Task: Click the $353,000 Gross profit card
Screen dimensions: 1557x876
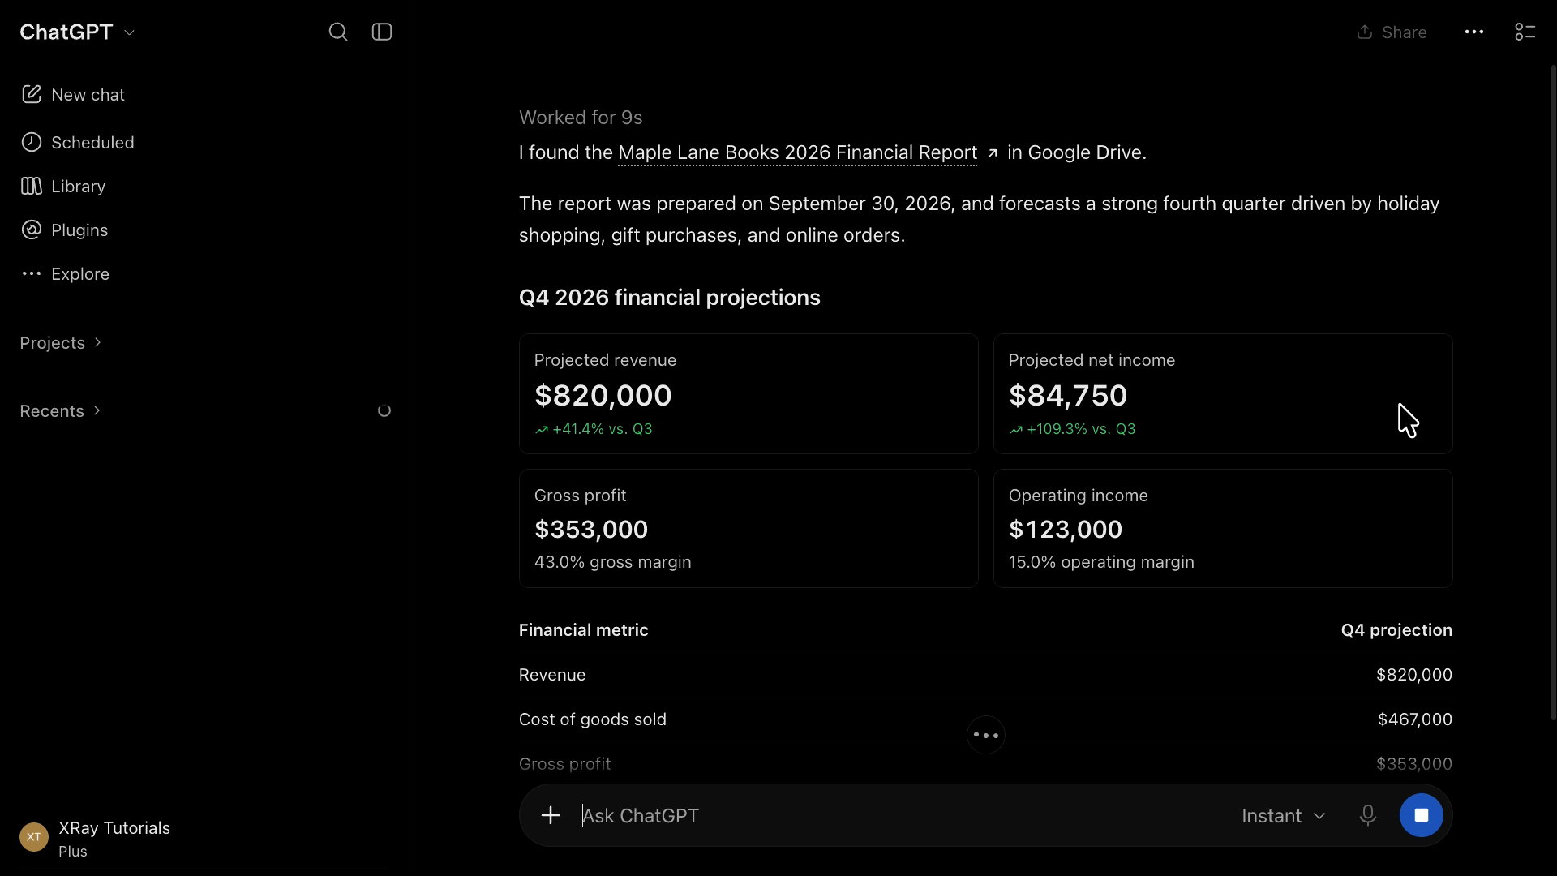Action: pos(748,528)
